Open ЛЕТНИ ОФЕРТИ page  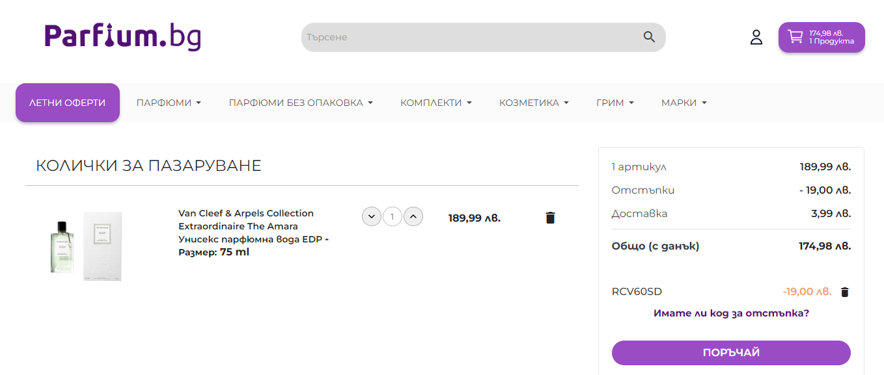coord(68,103)
